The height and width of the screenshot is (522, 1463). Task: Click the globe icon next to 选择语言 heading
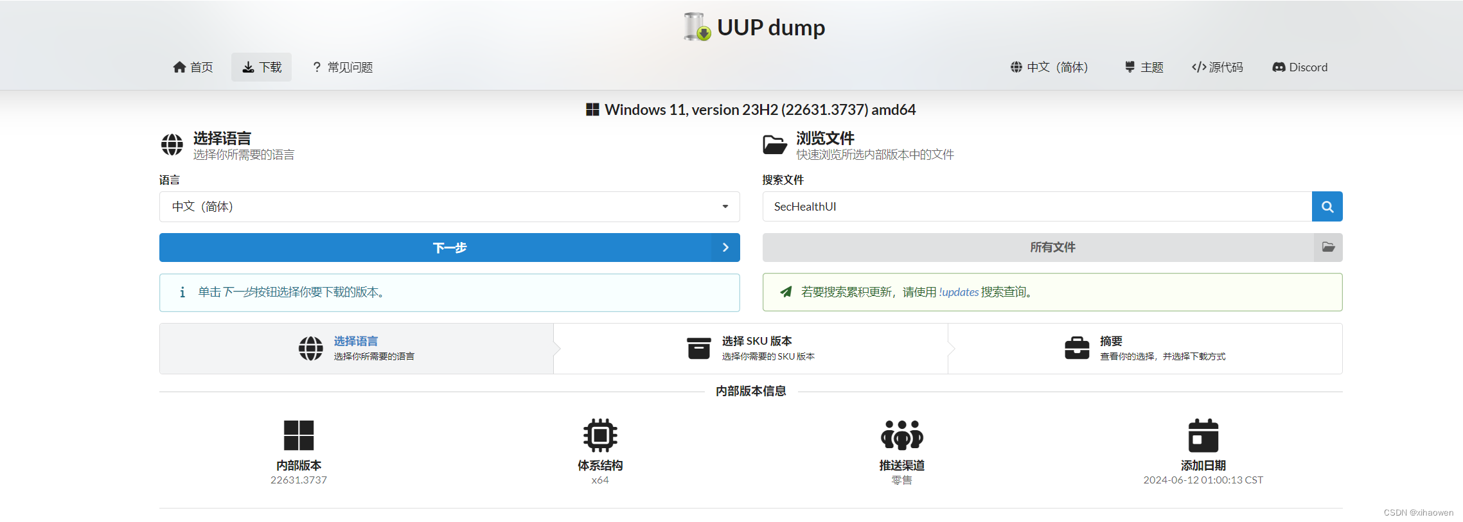[172, 144]
